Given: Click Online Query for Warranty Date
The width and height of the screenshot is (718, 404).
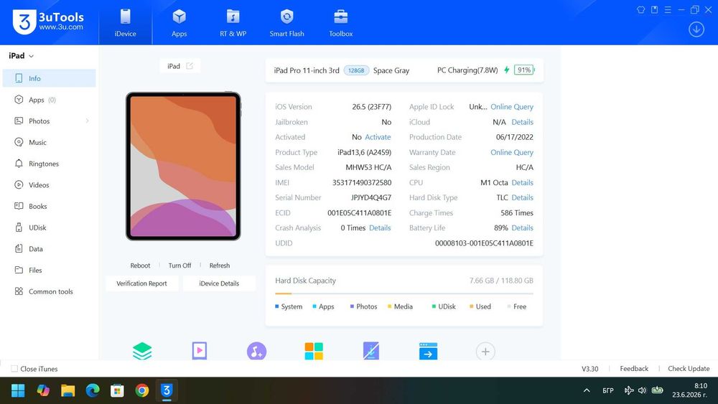Looking at the screenshot, I should coord(512,152).
